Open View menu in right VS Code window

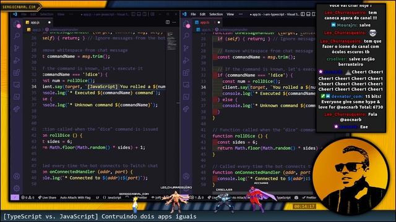coord(230,14)
